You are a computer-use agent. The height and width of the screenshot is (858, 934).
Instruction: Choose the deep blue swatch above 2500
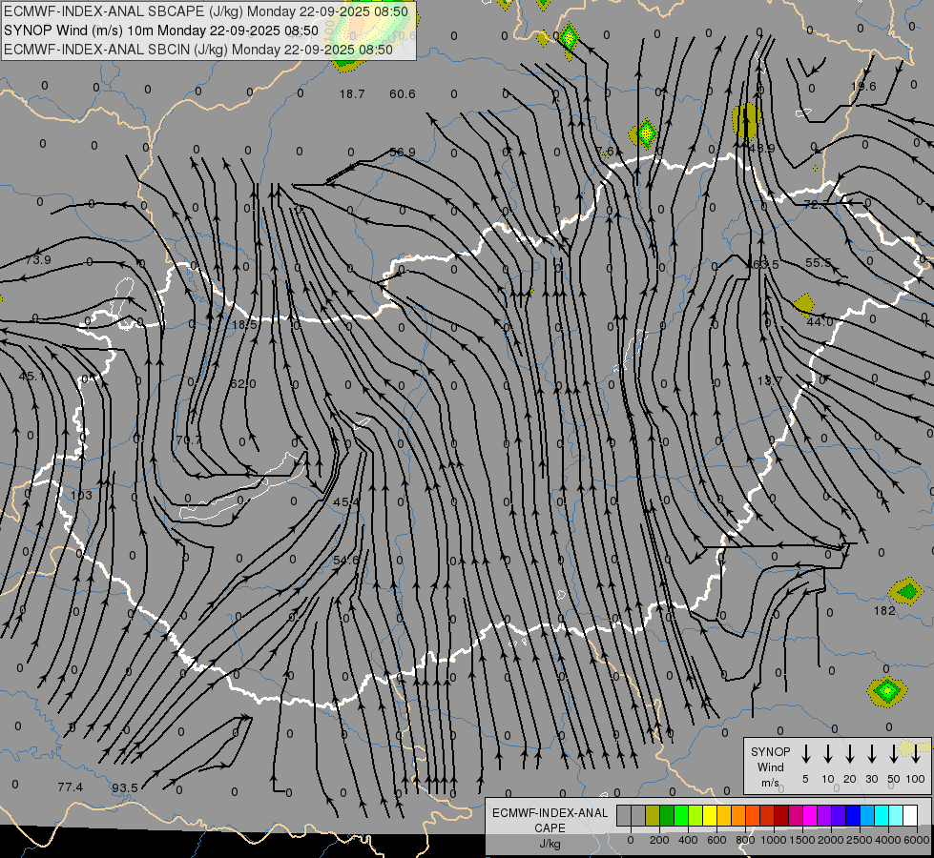(x=852, y=816)
